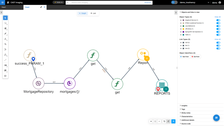Switch to the List view
This screenshot has width=224, height=126.
(93, 13)
